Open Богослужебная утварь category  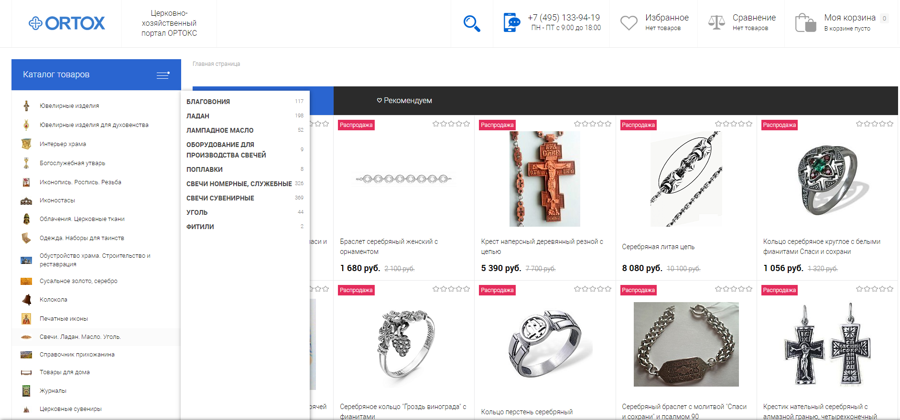point(72,163)
